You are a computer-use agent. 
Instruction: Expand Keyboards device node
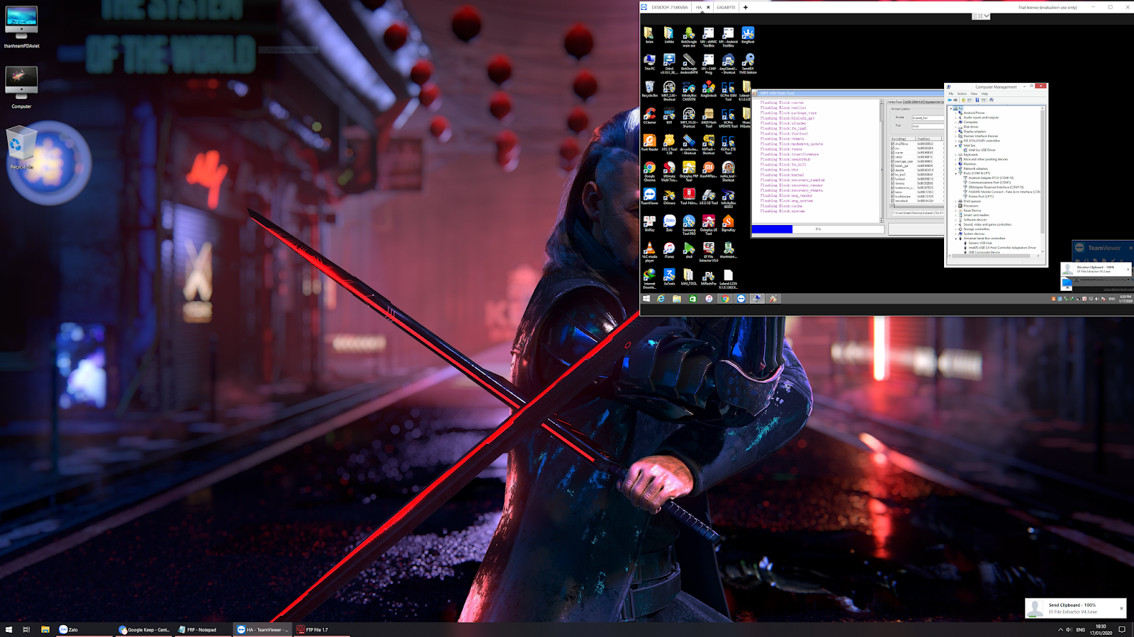[x=956, y=154]
